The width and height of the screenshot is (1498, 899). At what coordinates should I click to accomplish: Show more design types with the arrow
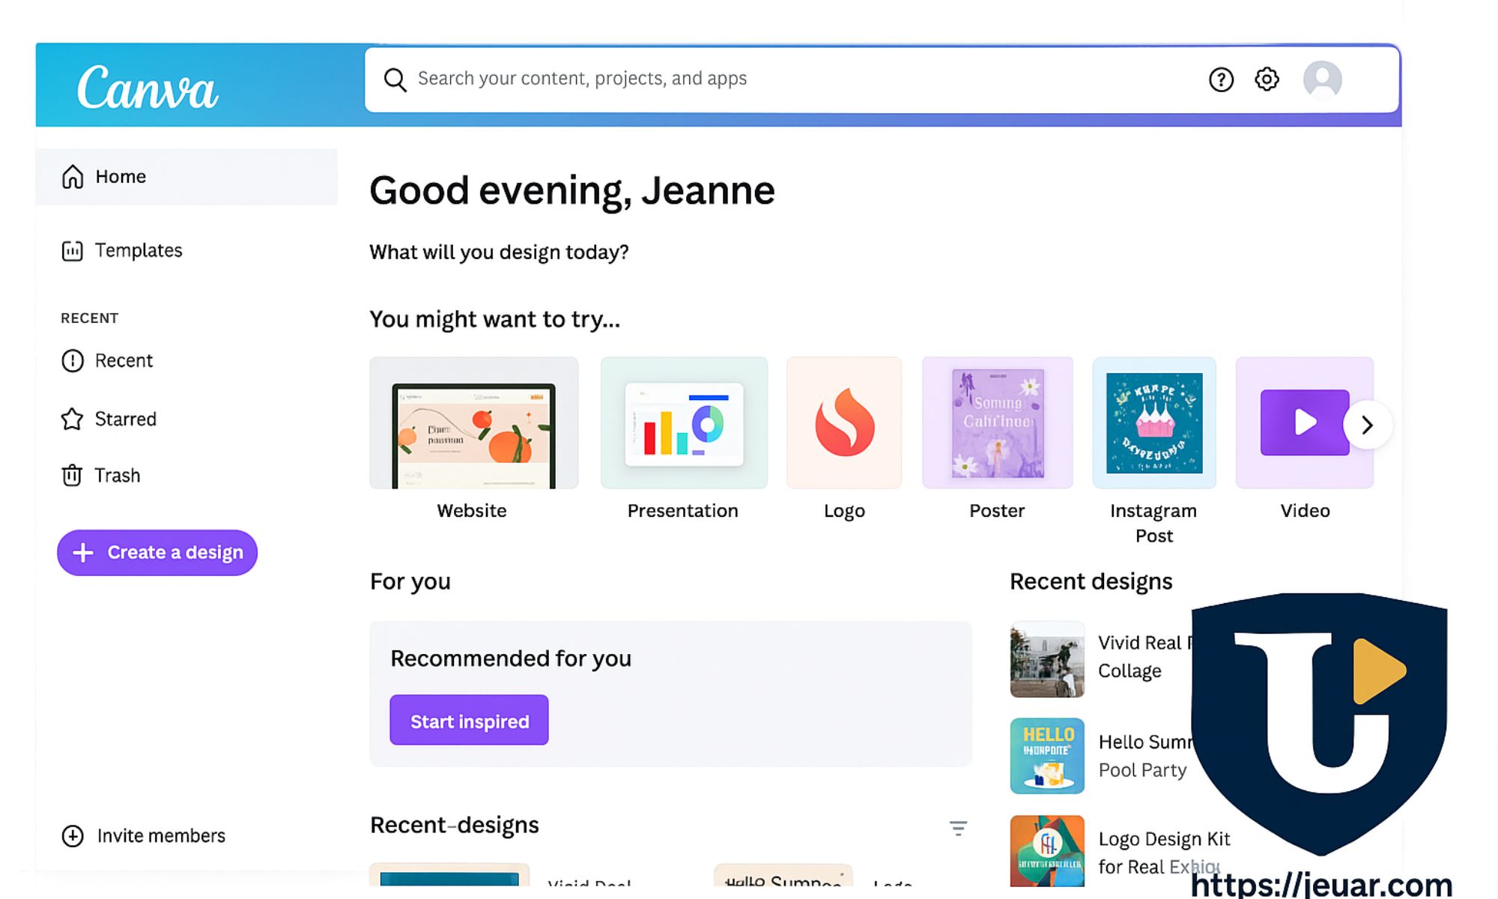point(1367,426)
